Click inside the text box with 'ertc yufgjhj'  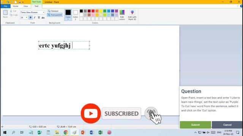coord(64,45)
